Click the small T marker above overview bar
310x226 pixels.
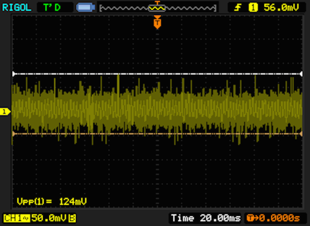tap(157, 2)
